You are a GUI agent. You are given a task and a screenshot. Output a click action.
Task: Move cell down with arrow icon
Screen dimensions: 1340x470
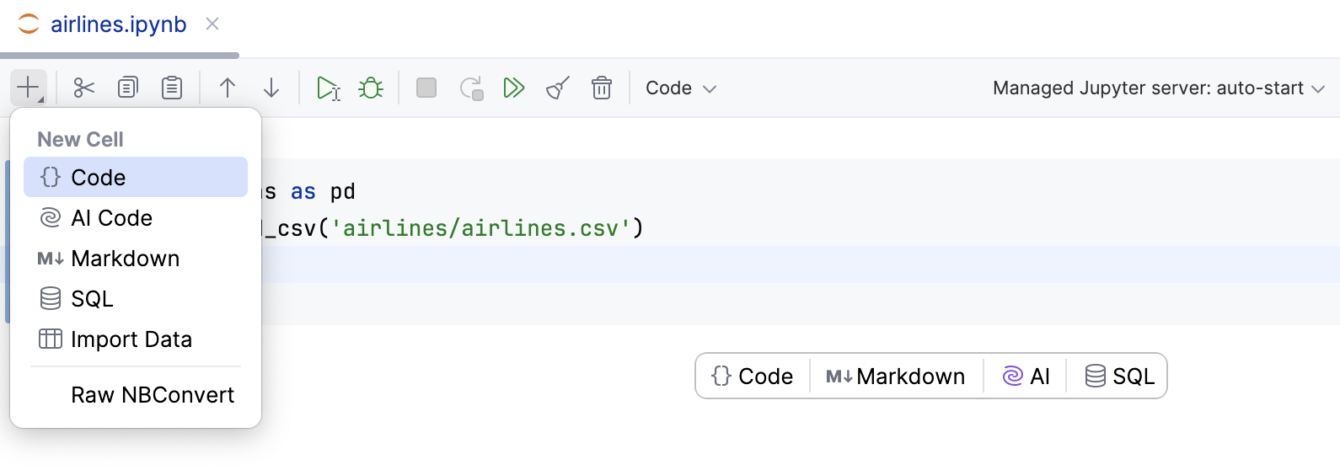[x=271, y=88]
